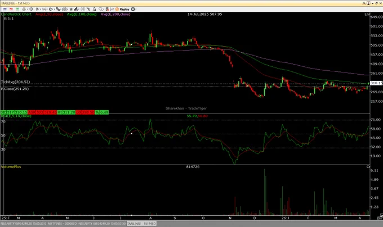
Task: Click the search icon in title bar corner
Action: [x=364, y=3]
